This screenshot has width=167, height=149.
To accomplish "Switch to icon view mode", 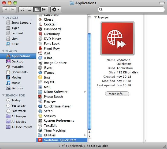I will click(22, 9).
